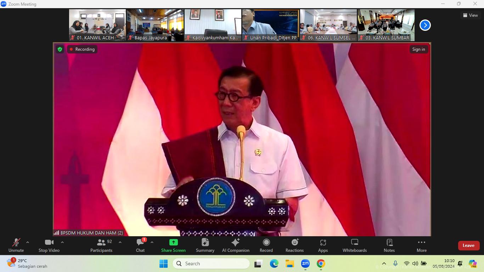The width and height of the screenshot is (484, 272).
Task: Open the More options menu
Action: coord(422,245)
